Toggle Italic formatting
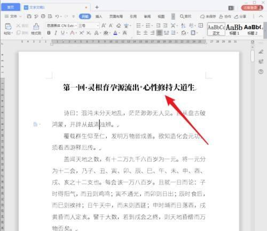The height and width of the screenshot is (231, 267). [x=56, y=33]
